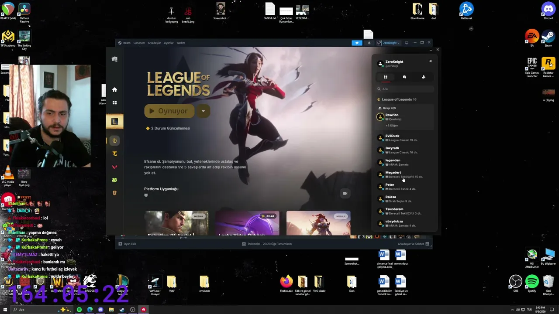Select the green 2XKO icon in sidebar
Screen dimensions: 559x314
(114, 180)
